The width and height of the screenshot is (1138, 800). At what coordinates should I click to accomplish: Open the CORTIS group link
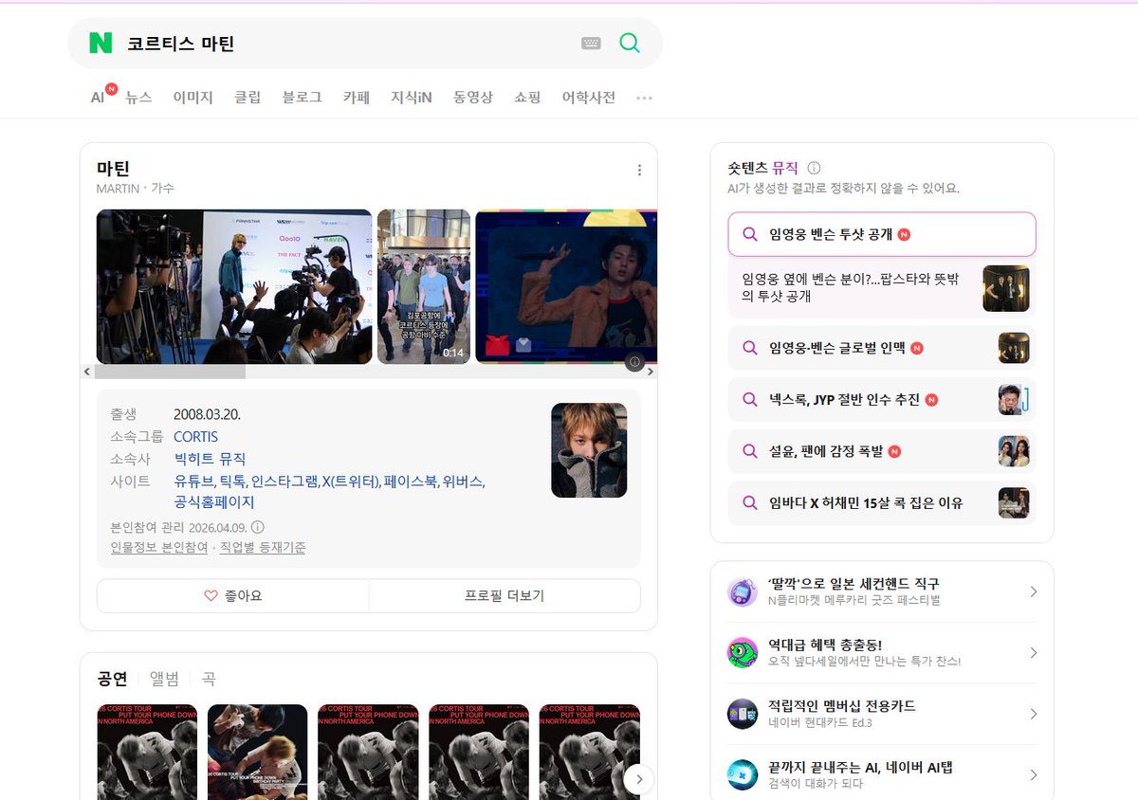point(195,437)
